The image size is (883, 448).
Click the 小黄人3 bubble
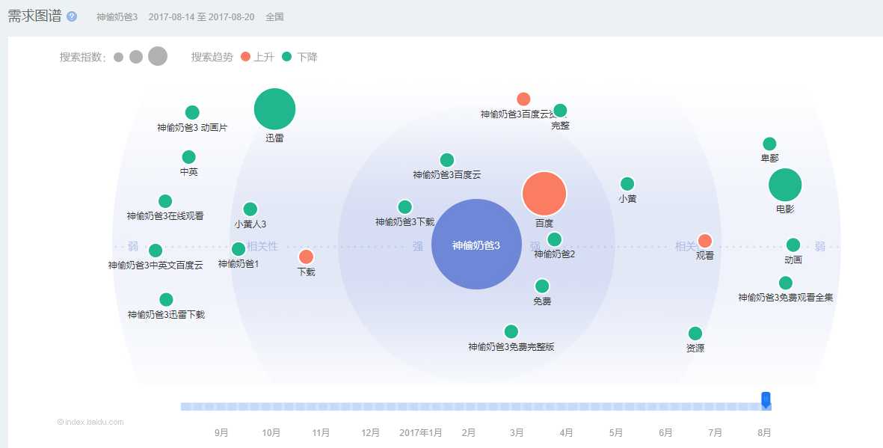250,209
